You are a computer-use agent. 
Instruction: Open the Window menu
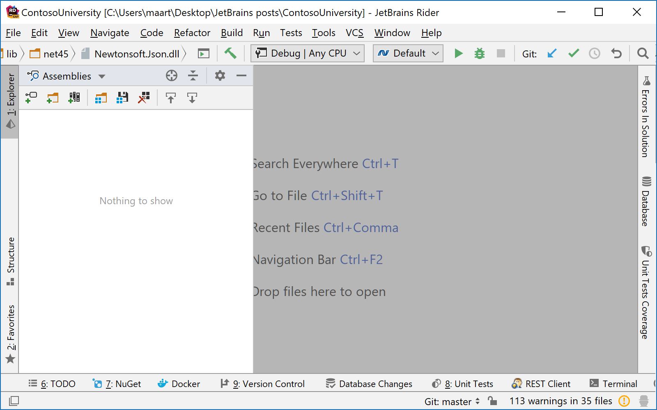pyautogui.click(x=392, y=33)
